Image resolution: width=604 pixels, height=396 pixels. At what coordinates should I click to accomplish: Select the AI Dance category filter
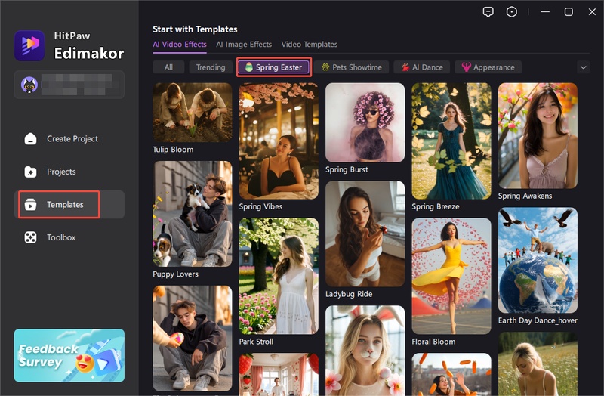point(422,67)
